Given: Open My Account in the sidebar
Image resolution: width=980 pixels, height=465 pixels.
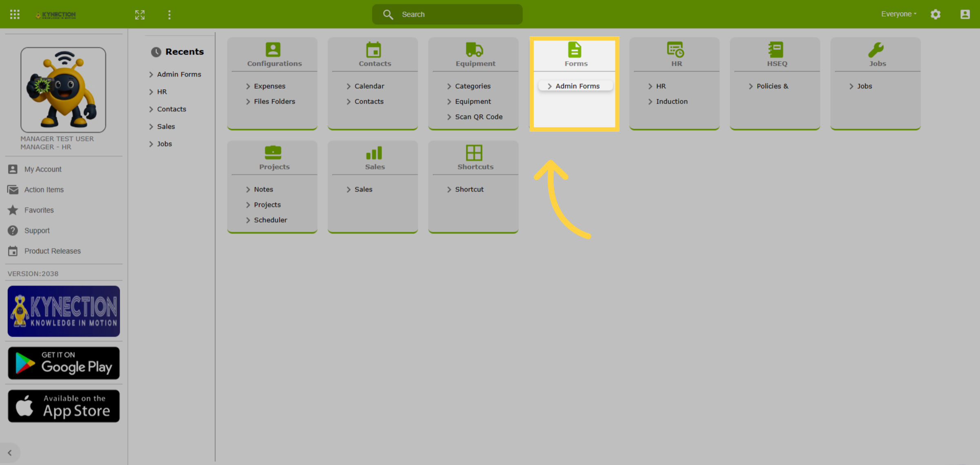Looking at the screenshot, I should pyautogui.click(x=43, y=169).
